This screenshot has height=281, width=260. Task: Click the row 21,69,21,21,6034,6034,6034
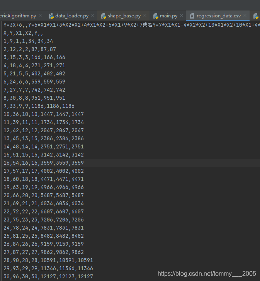[x=44, y=203]
